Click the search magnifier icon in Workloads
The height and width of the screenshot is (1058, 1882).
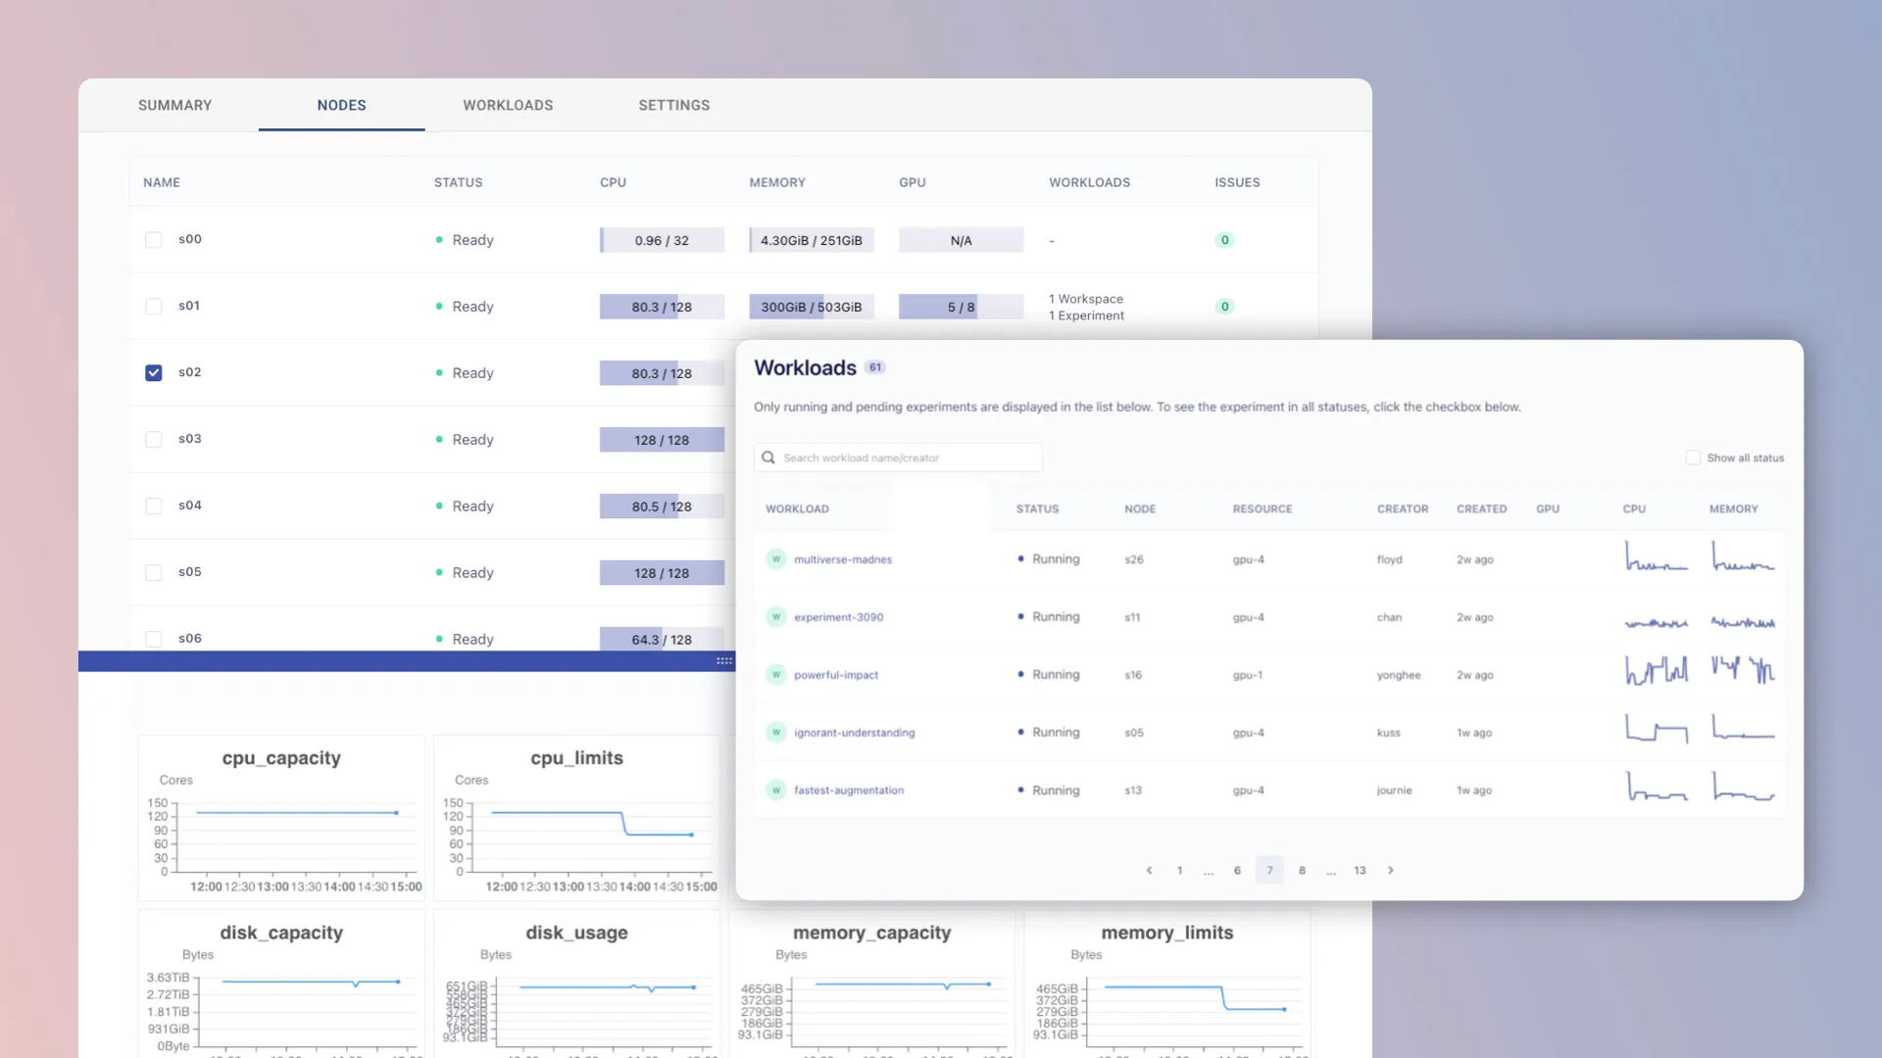click(768, 457)
